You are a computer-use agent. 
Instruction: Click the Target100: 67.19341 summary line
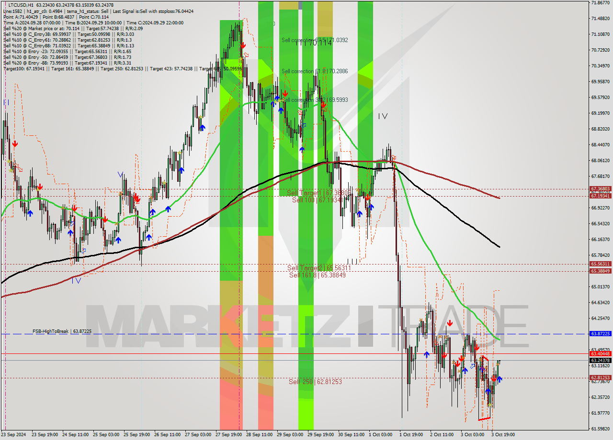(123, 68)
